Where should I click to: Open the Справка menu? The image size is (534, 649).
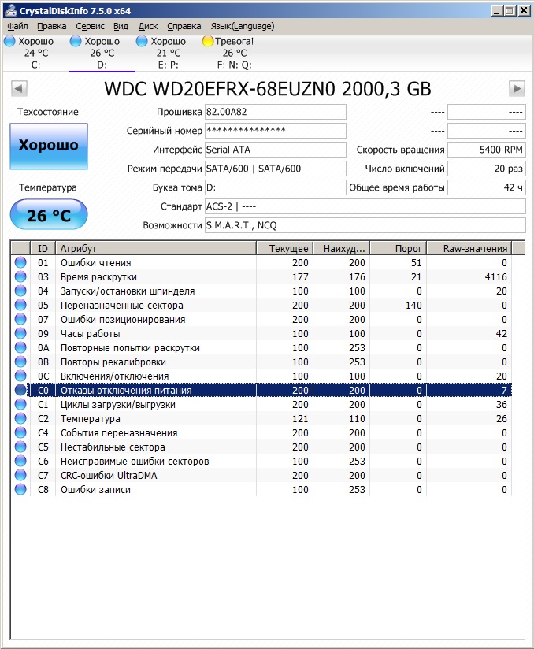coord(184,26)
